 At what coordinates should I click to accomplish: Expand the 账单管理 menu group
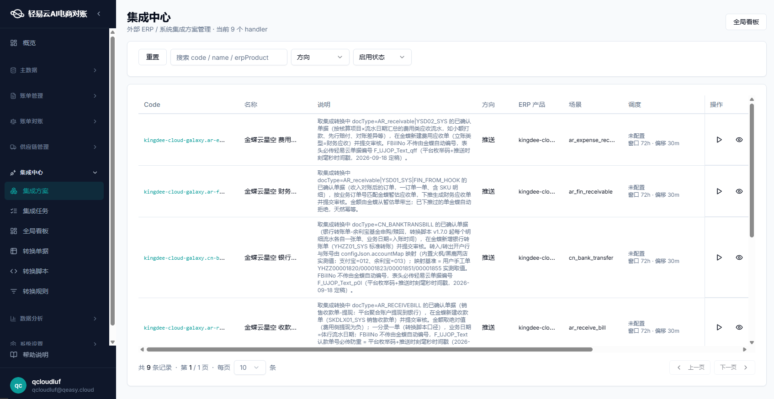pos(54,96)
